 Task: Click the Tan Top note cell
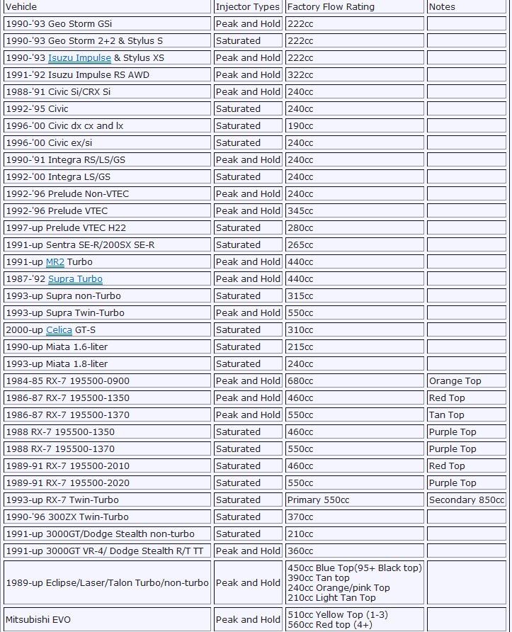tap(466, 414)
